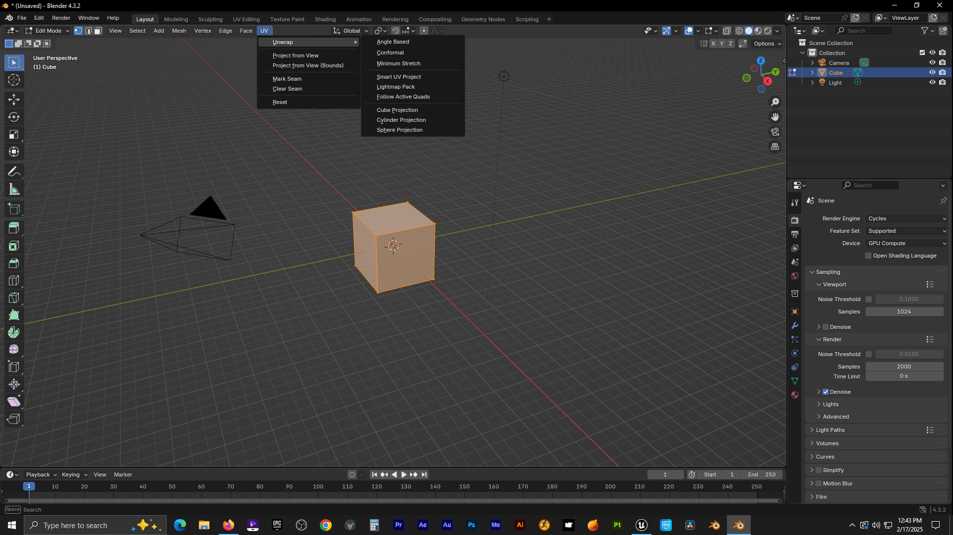The image size is (953, 535).
Task: Open the Render Engine dropdown
Action: pyautogui.click(x=906, y=218)
